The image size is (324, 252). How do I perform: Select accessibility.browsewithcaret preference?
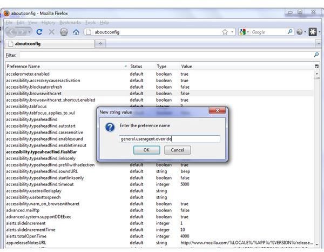coord(159,94)
